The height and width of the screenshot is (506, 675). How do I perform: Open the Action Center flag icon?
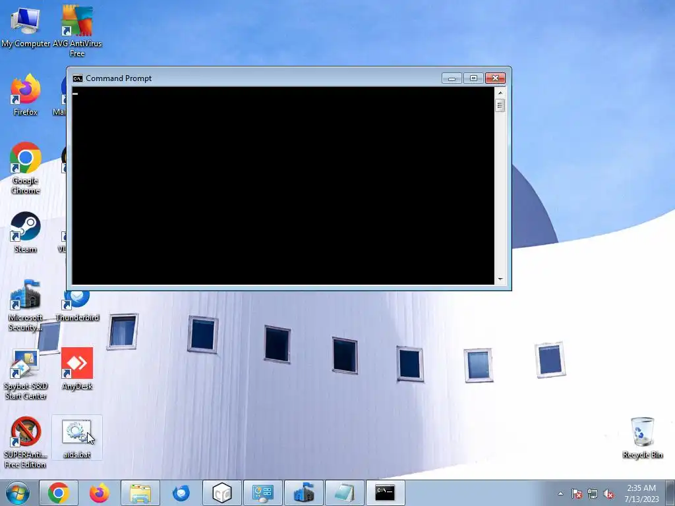(x=577, y=493)
